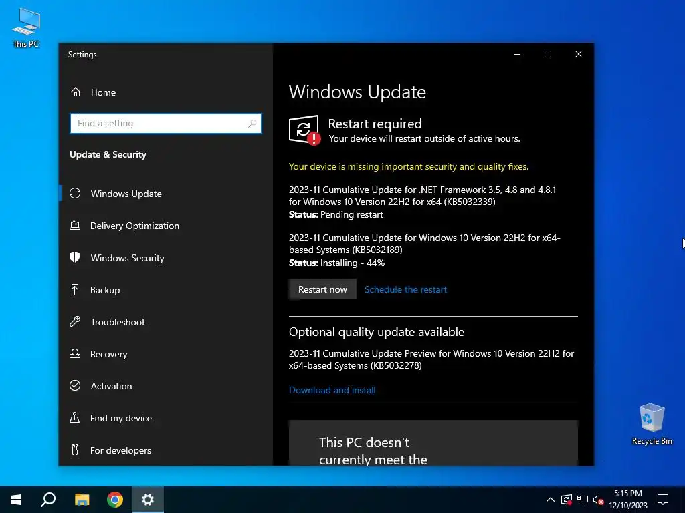Image resolution: width=685 pixels, height=513 pixels.
Task: Click the Status: Installing - 44% text
Action: pos(337,263)
